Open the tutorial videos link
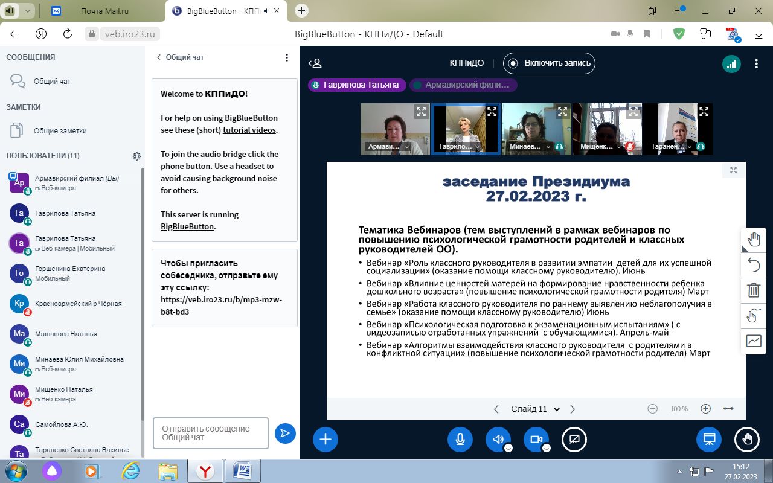 click(249, 130)
